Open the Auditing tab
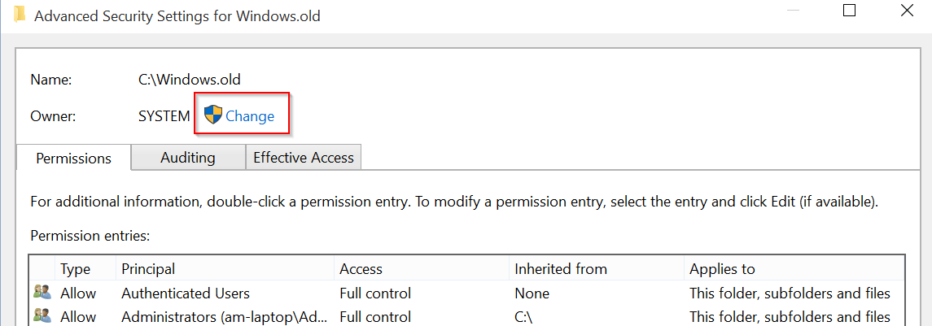The image size is (932, 326). pos(188,158)
